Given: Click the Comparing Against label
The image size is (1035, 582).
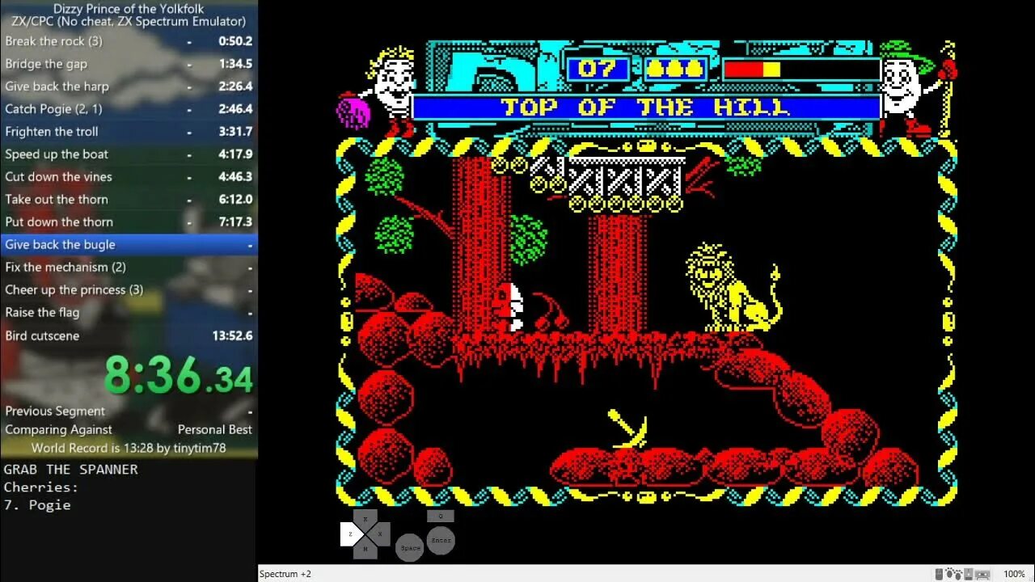Looking at the screenshot, I should click(x=58, y=429).
